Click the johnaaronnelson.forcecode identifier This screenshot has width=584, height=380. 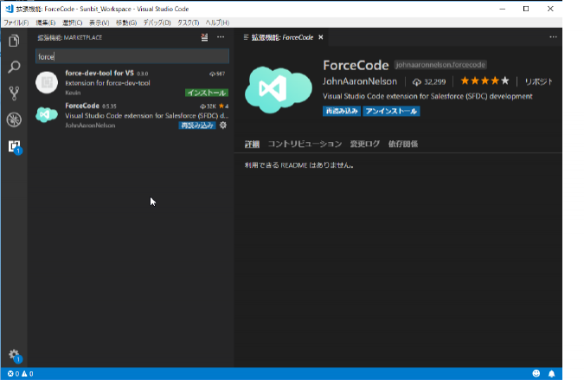(x=440, y=65)
